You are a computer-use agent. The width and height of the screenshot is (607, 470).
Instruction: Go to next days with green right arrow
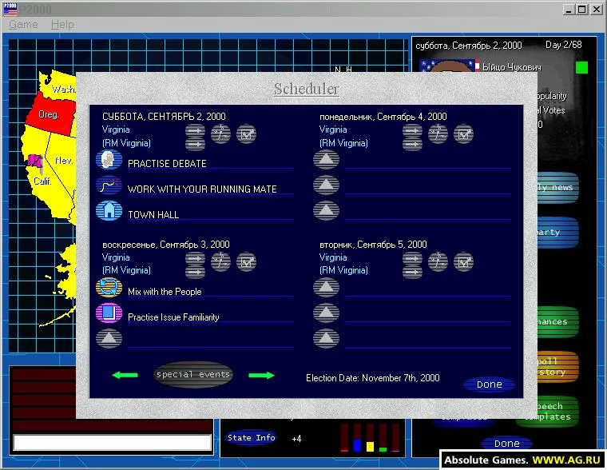pyautogui.click(x=261, y=375)
